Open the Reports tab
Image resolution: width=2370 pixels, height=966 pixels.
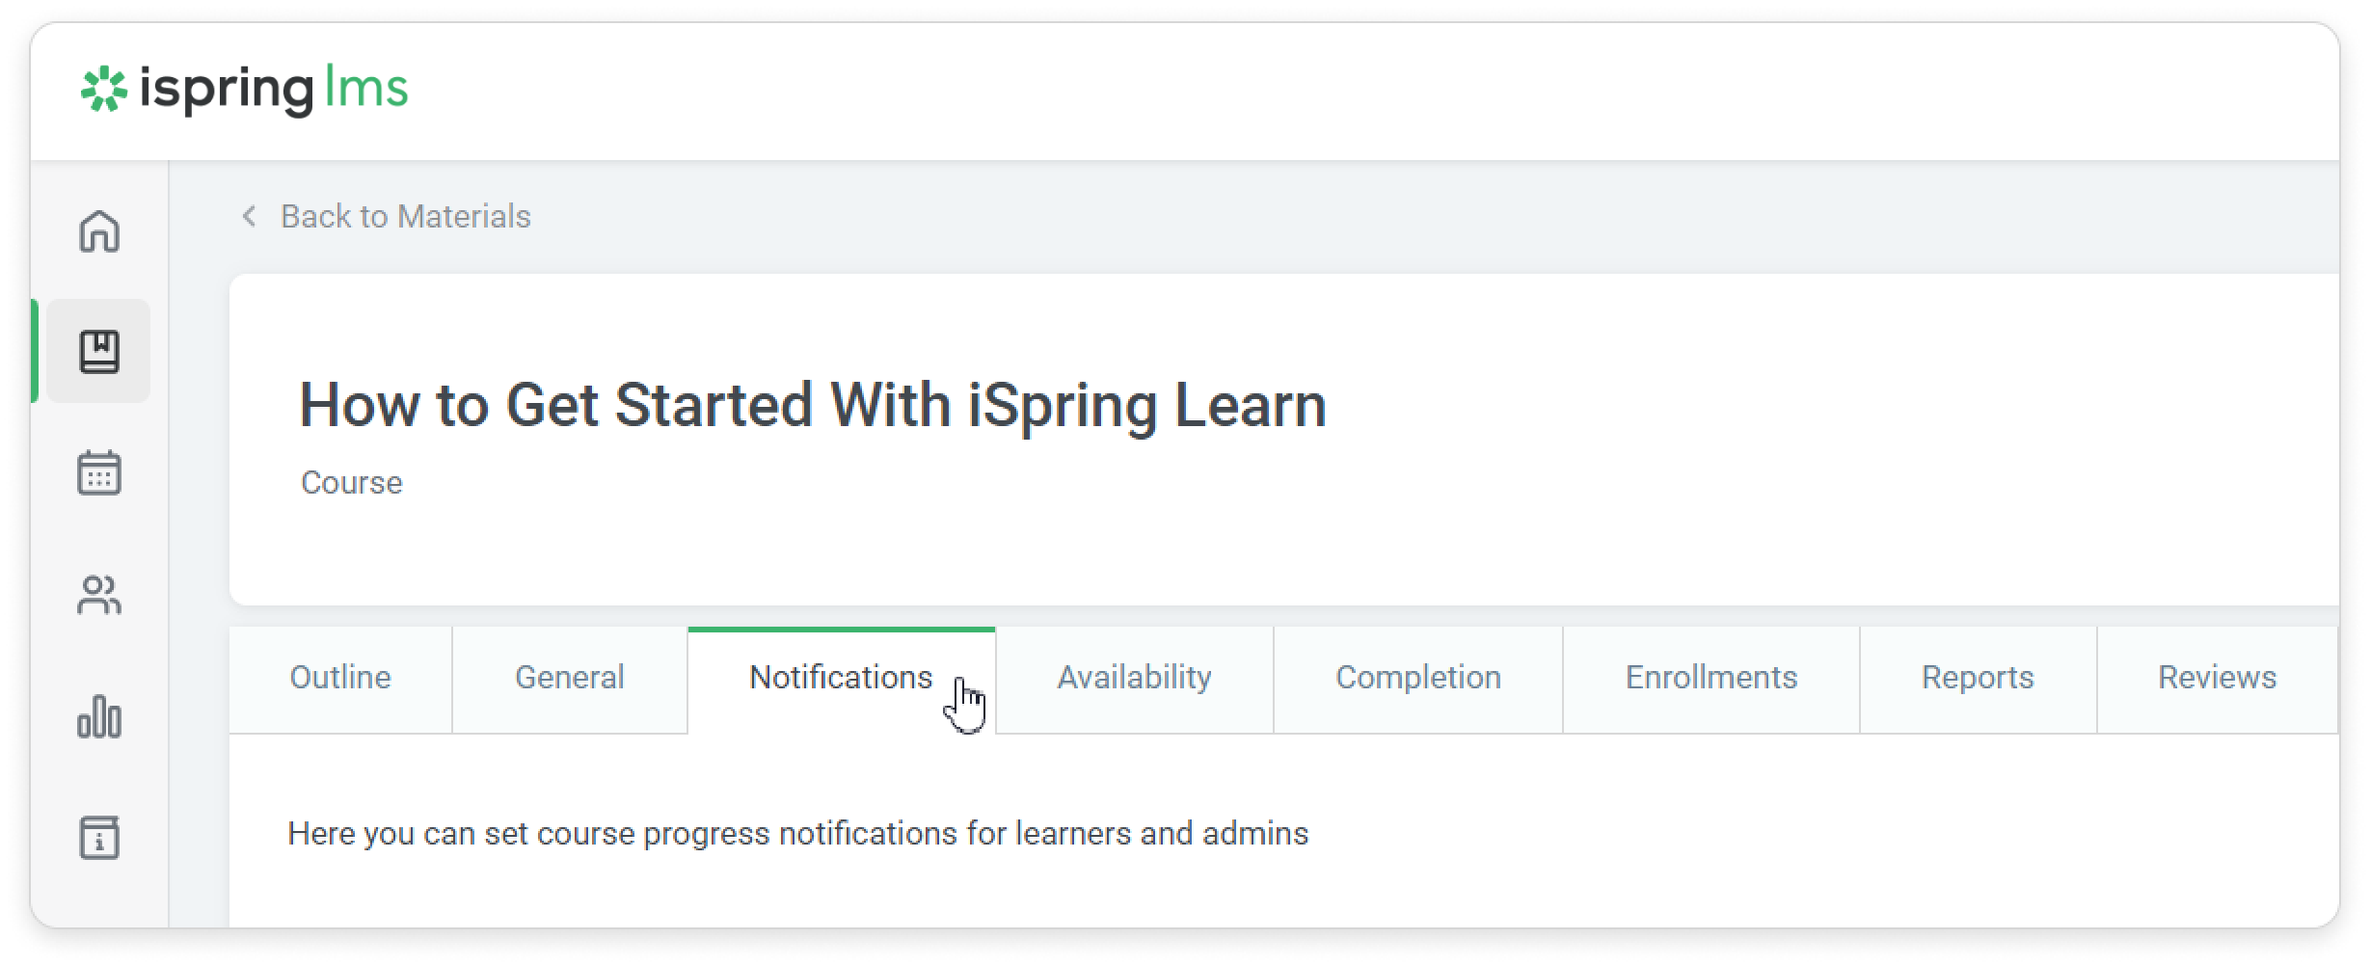(1977, 678)
